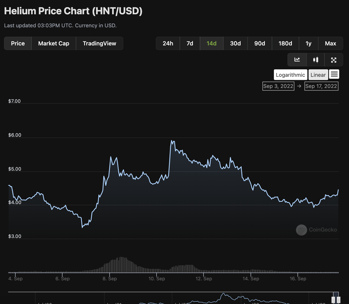Click the price peak near 11 Sep
Image resolution: width=349 pixels, height=304 pixels.
172,141
